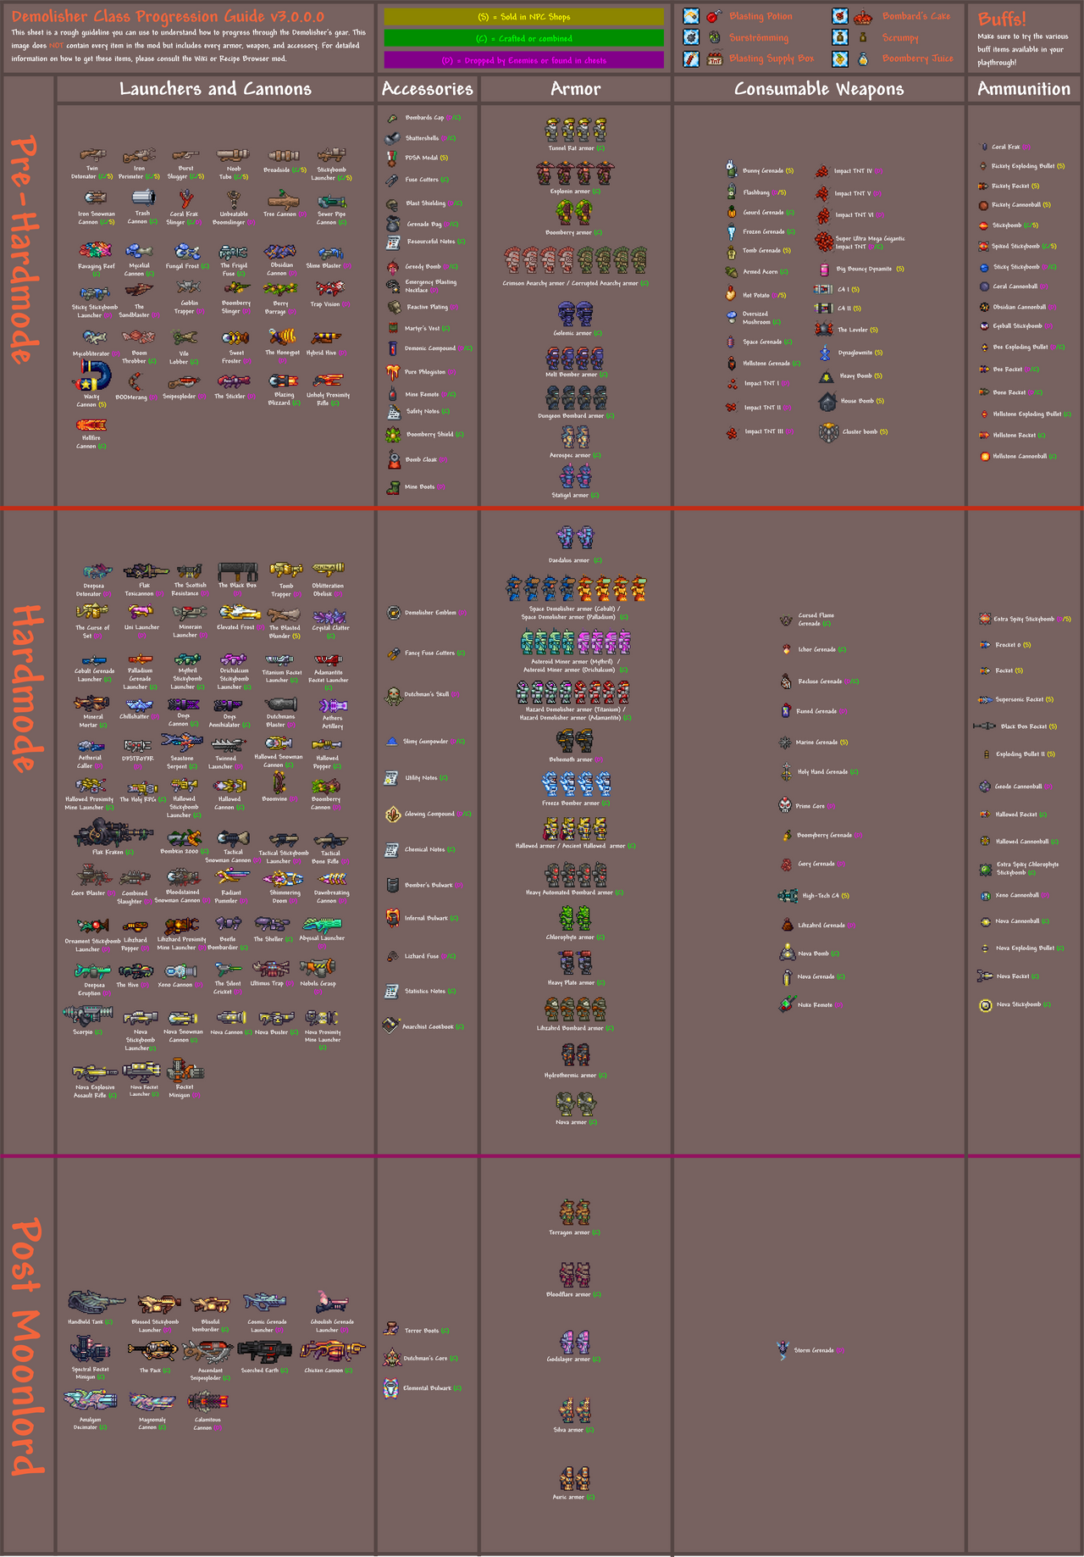
Task: Click the Tunnel Rat armor sprites
Action: [576, 130]
